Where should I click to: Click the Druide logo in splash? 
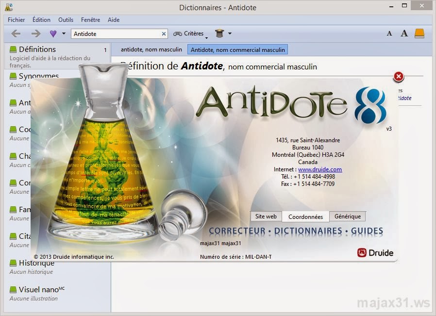point(375,252)
